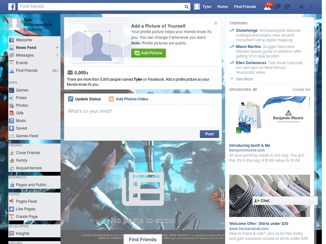Click the Benjamin Moore ad image
Image resolution: width=326 pixels, height=244 pixels.
269,117
